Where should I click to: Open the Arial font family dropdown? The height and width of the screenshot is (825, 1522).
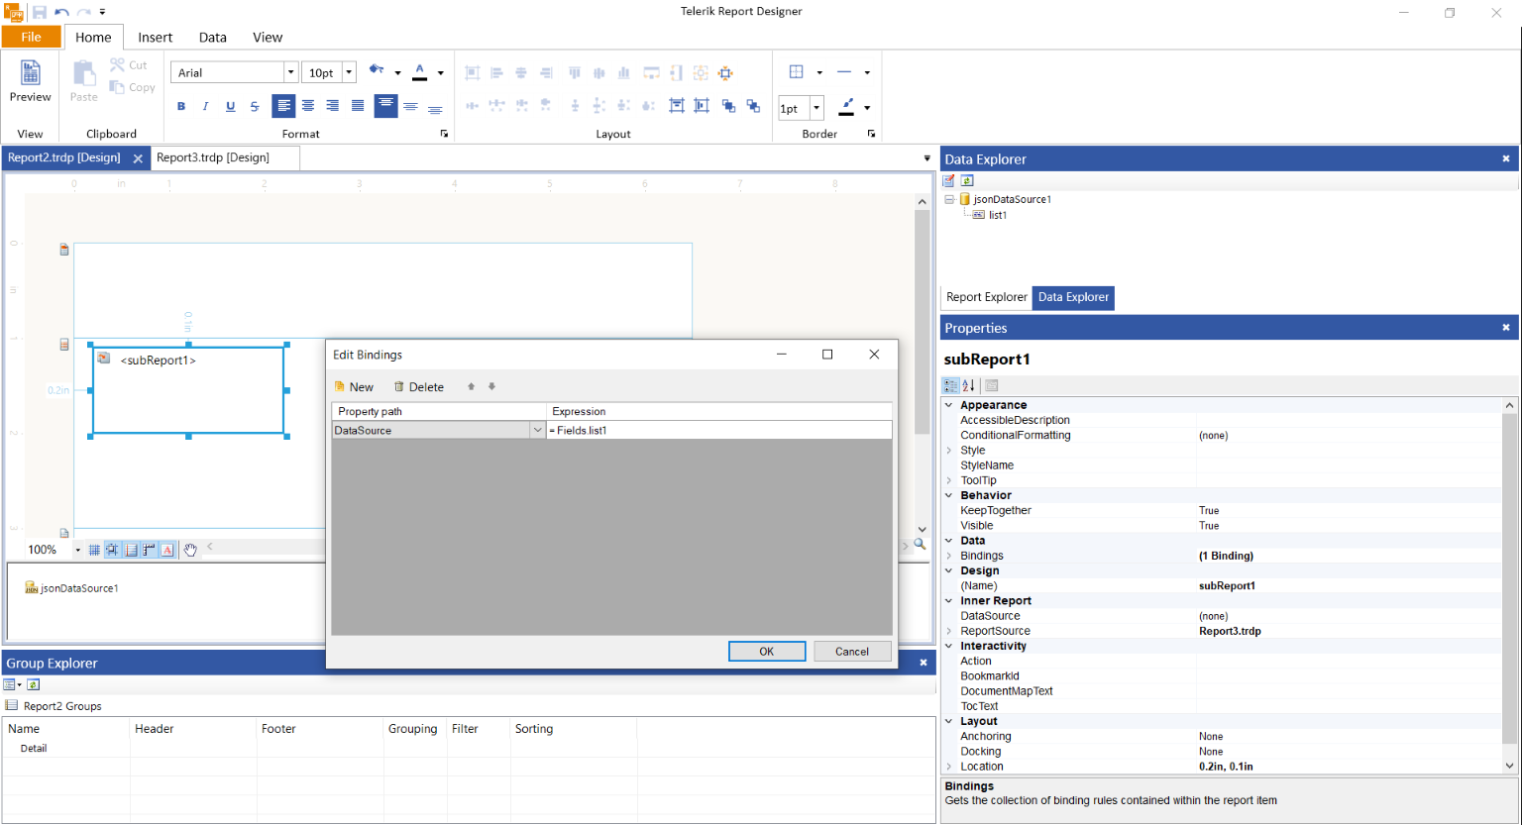(290, 72)
